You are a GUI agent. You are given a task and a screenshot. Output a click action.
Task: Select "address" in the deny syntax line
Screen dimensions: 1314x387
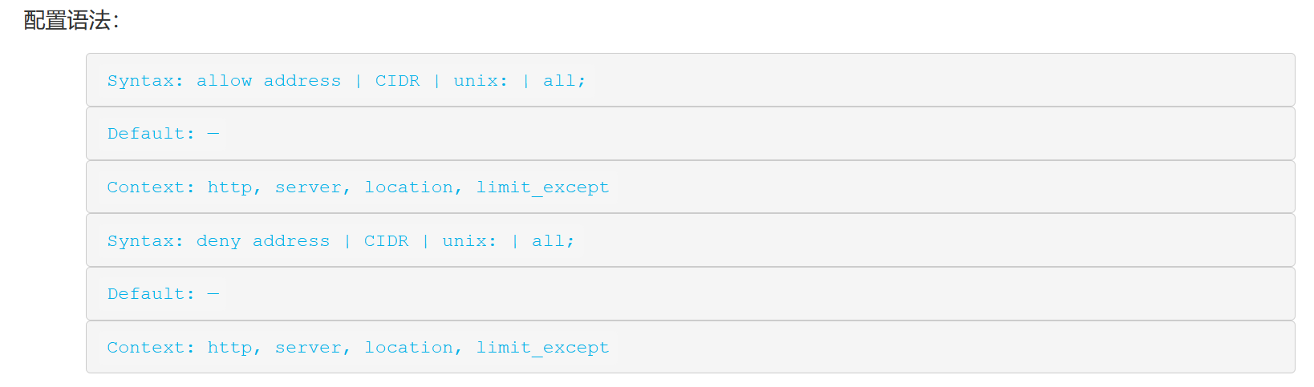click(x=290, y=241)
